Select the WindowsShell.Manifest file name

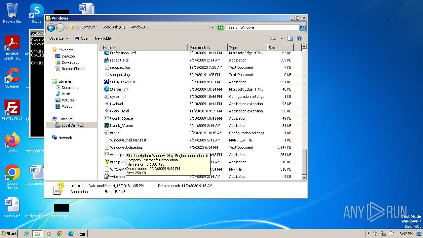[x=128, y=140]
